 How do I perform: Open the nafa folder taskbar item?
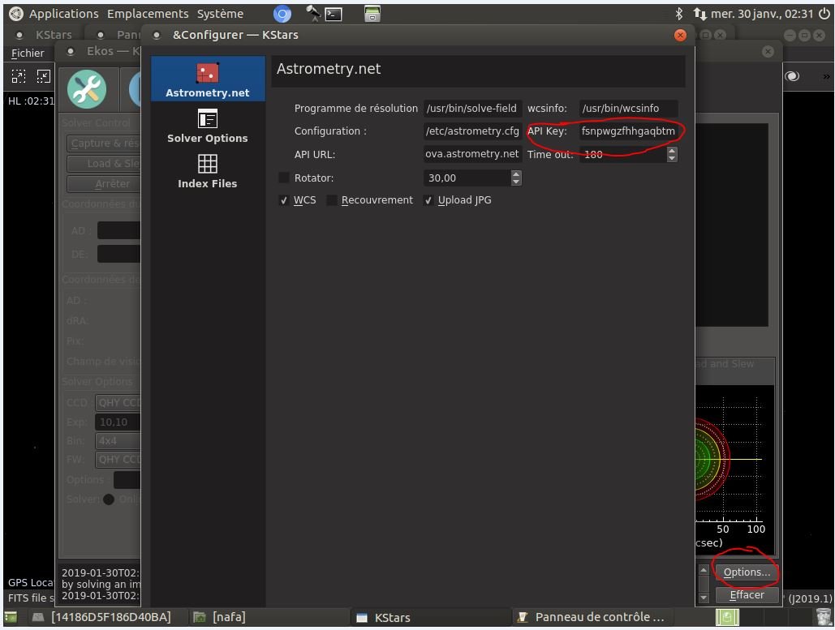[269, 617]
